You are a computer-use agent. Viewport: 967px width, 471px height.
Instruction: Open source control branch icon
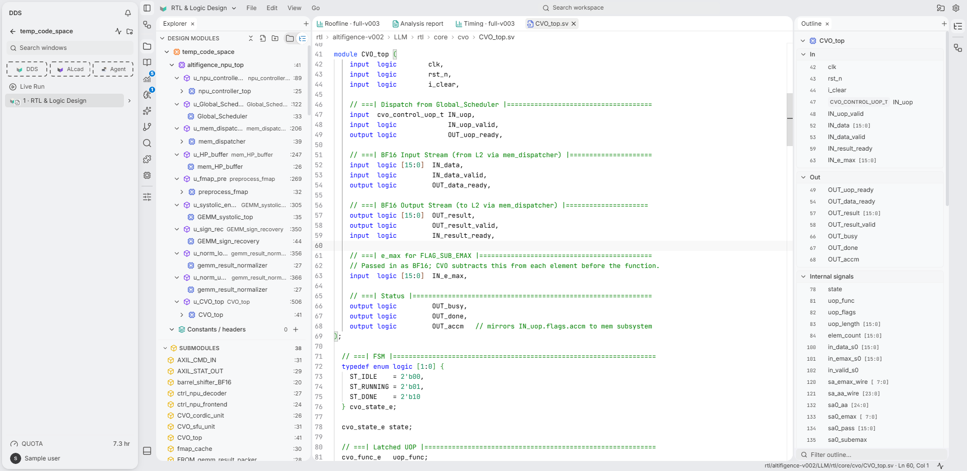(147, 127)
